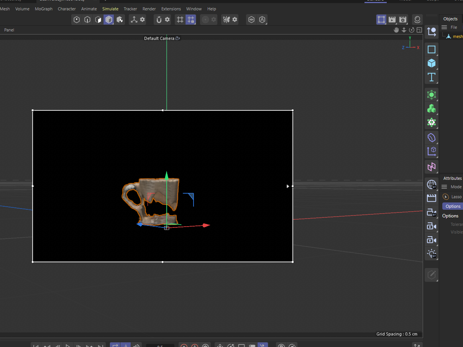Open the Simulate menu
The width and height of the screenshot is (463, 347).
click(x=110, y=8)
